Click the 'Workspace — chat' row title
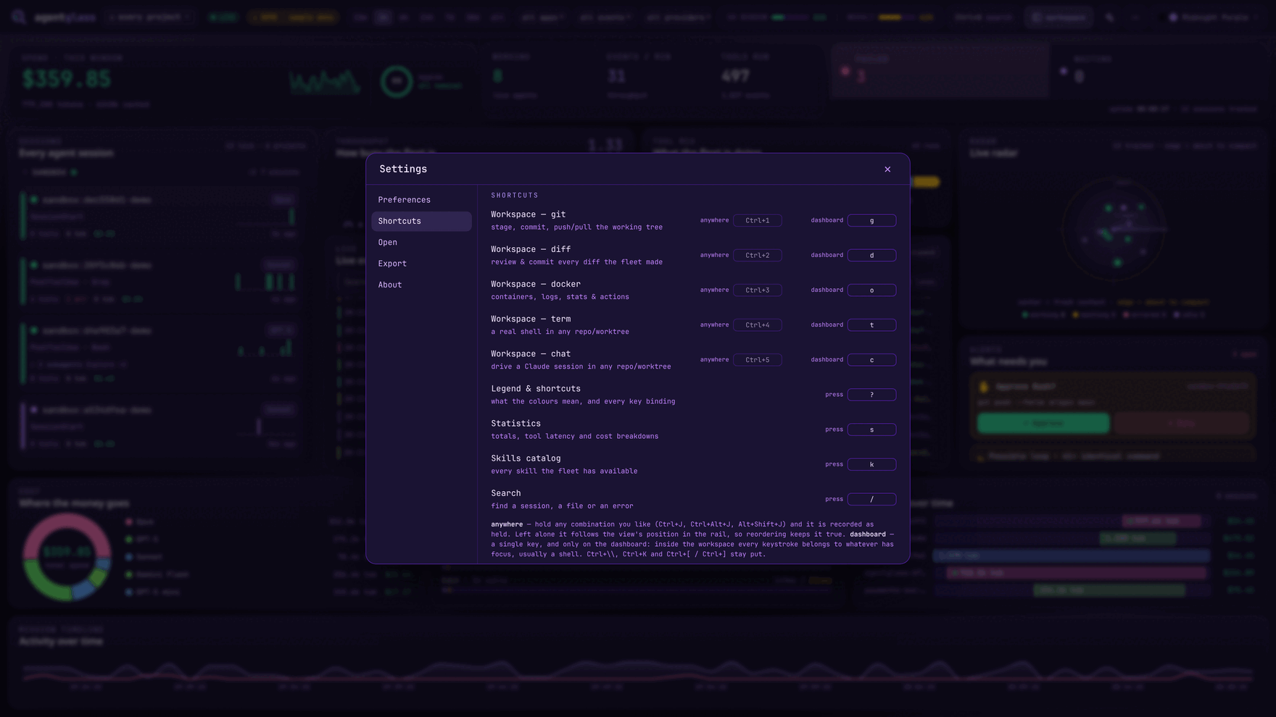The height and width of the screenshot is (717, 1276). [x=531, y=353]
